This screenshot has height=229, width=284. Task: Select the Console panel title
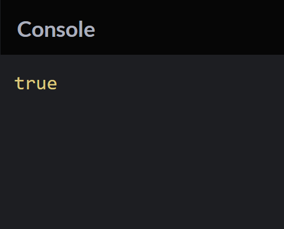tap(56, 29)
